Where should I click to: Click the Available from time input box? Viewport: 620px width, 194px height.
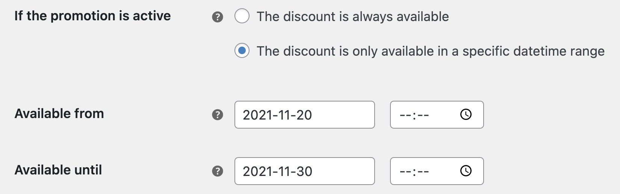click(x=437, y=115)
